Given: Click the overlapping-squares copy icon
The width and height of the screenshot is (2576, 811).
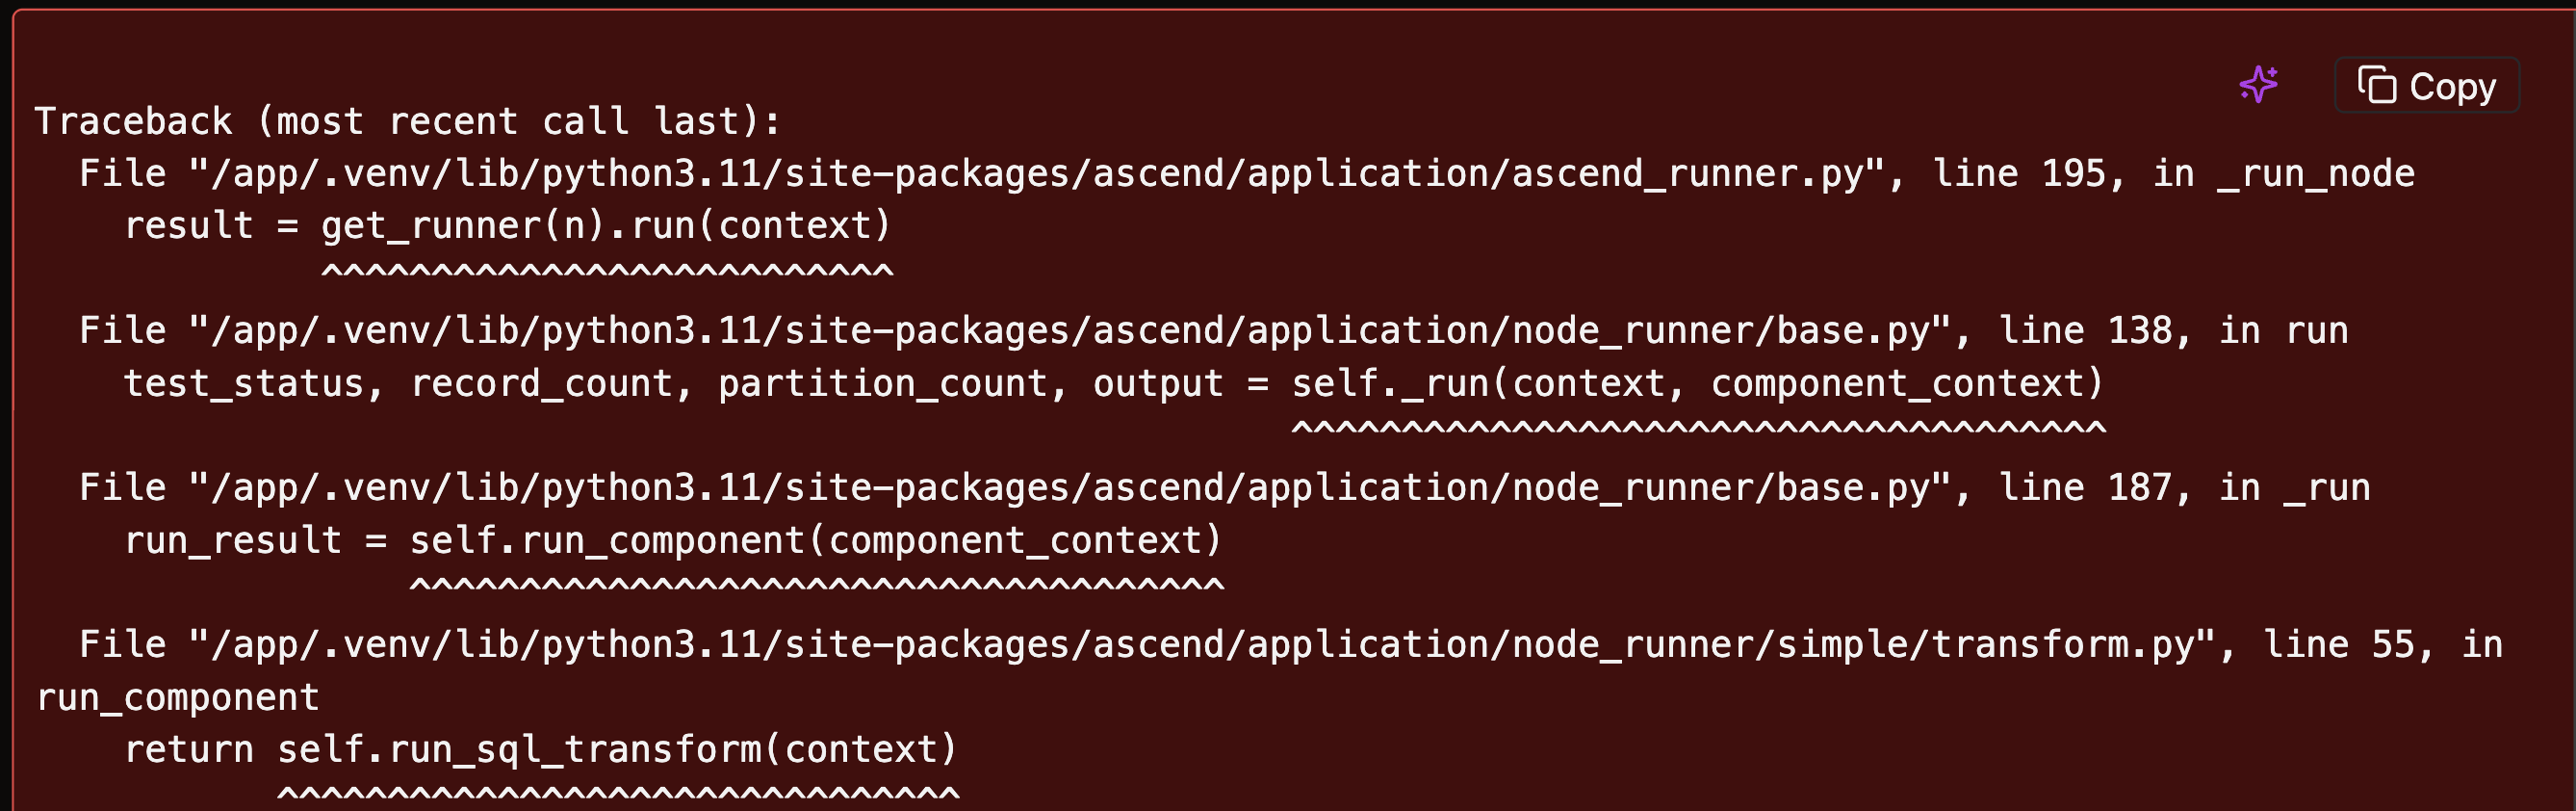Looking at the screenshot, I should point(2377,85).
